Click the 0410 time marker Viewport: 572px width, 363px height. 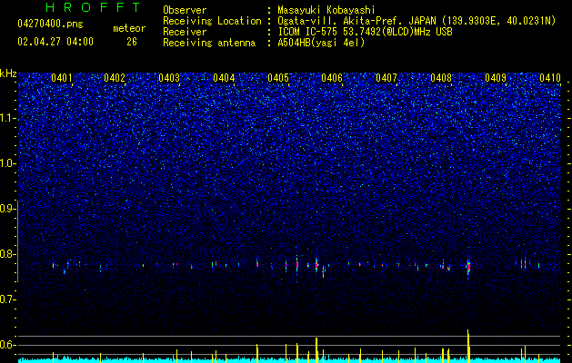coord(550,78)
